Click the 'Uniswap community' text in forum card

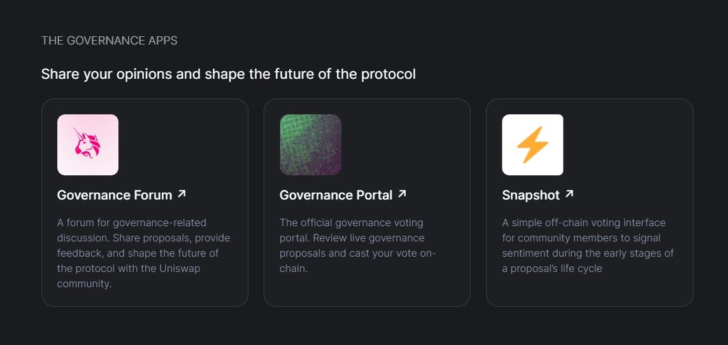coord(129,276)
